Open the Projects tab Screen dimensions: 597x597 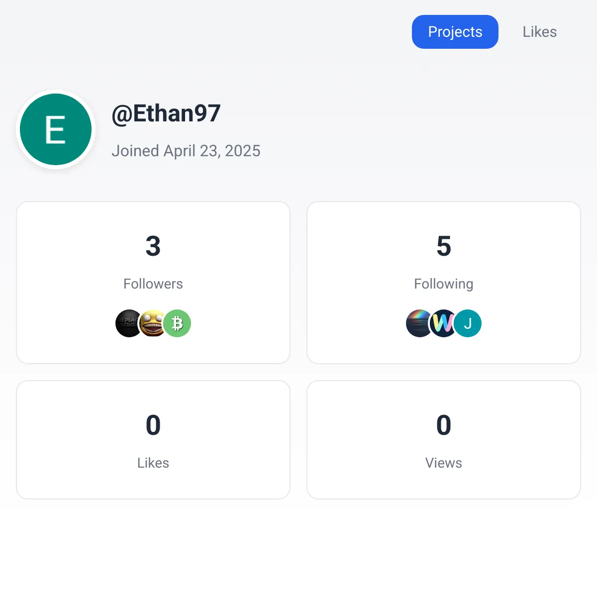[455, 32]
